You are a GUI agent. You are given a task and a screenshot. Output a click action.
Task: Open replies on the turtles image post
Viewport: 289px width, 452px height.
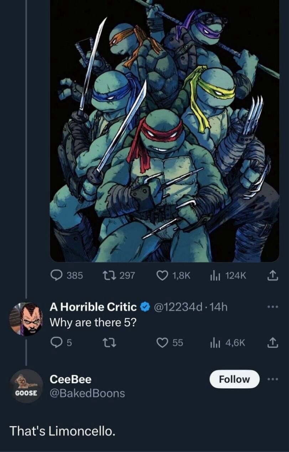tap(67, 275)
